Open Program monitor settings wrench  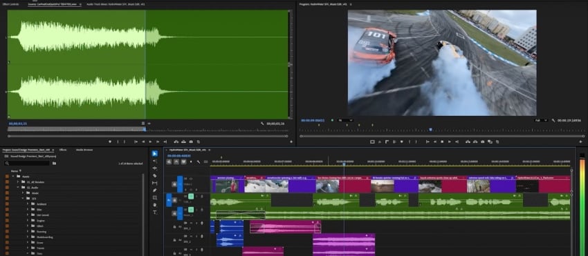click(x=554, y=121)
